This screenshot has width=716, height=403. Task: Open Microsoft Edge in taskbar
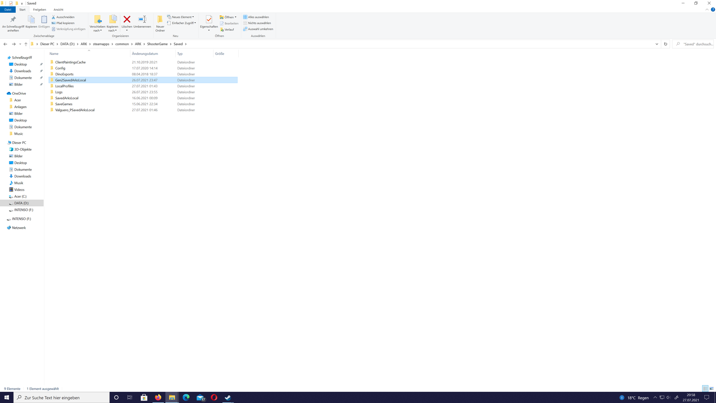[x=186, y=397]
